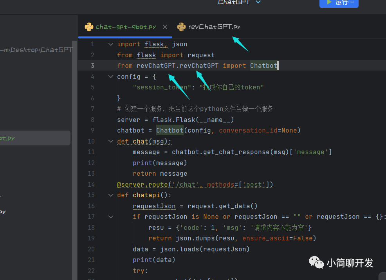The image size is (386, 280).
Task: Close the chat-gpt-qbot.py tab
Action: click(x=165, y=27)
